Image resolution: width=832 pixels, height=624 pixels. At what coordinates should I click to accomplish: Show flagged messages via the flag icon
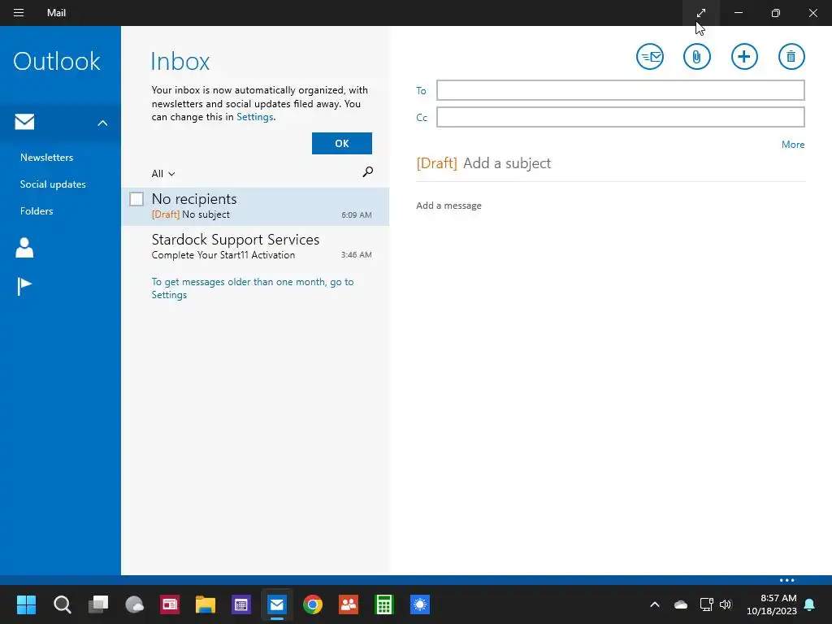[24, 287]
